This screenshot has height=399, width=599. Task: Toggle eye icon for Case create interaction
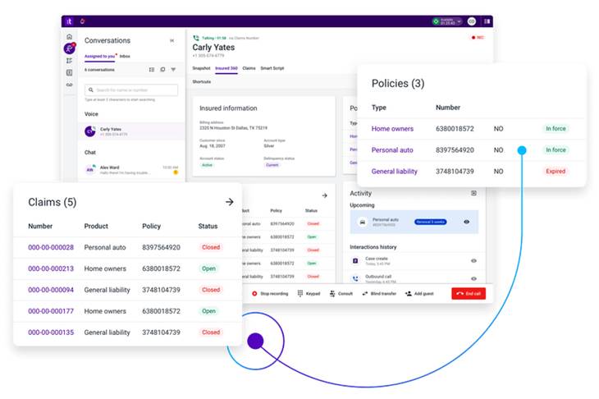click(x=473, y=260)
